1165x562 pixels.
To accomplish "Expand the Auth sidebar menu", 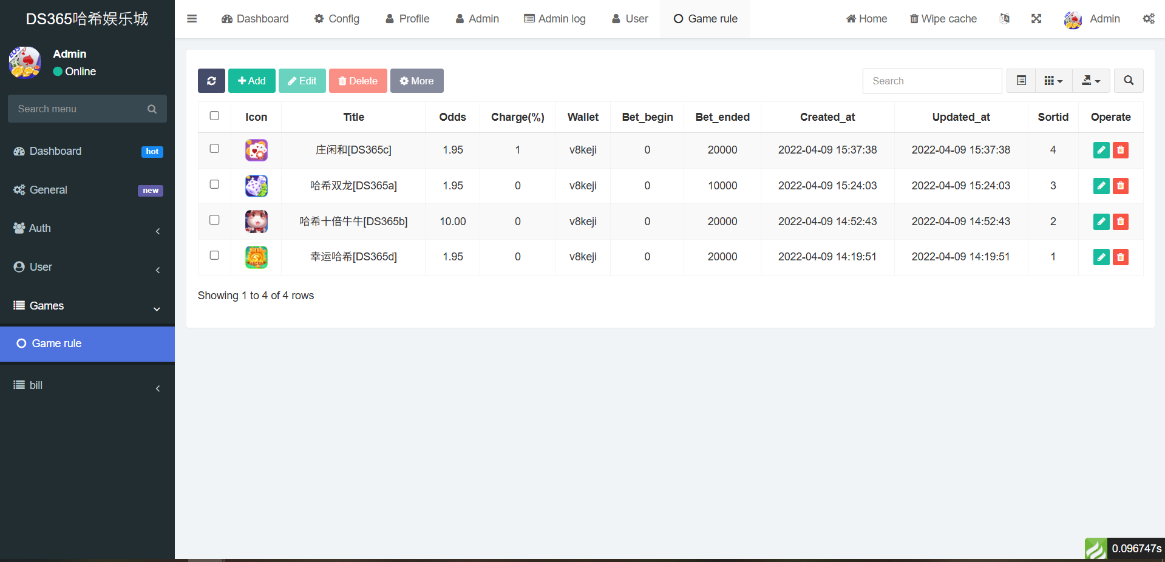I will (87, 228).
